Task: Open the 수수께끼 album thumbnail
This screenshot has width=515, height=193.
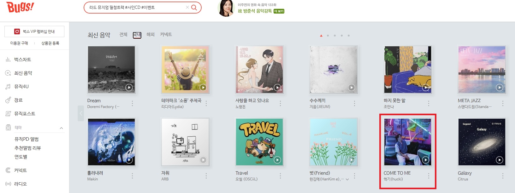Action: tap(334, 69)
